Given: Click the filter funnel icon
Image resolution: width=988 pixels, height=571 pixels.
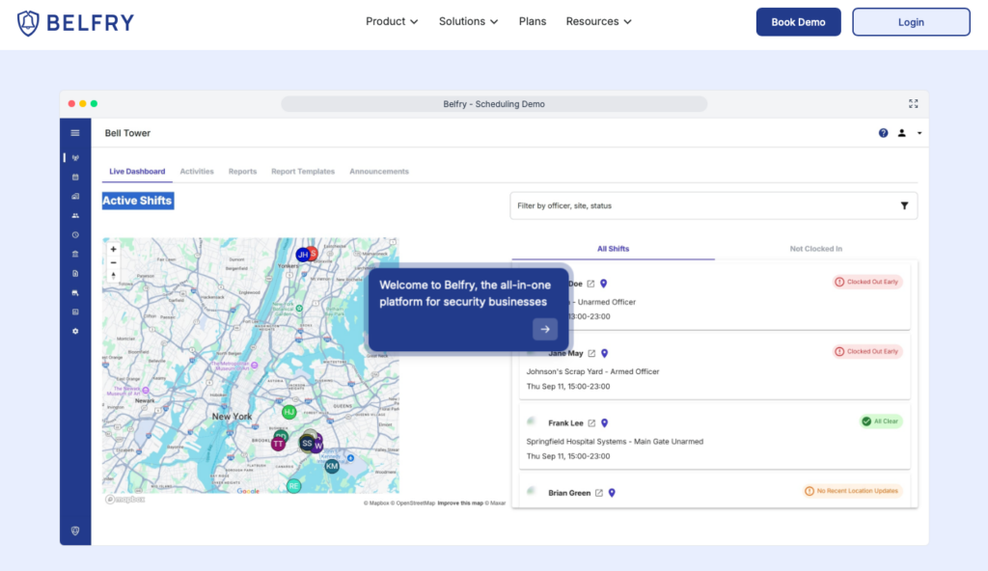Looking at the screenshot, I should (x=904, y=205).
